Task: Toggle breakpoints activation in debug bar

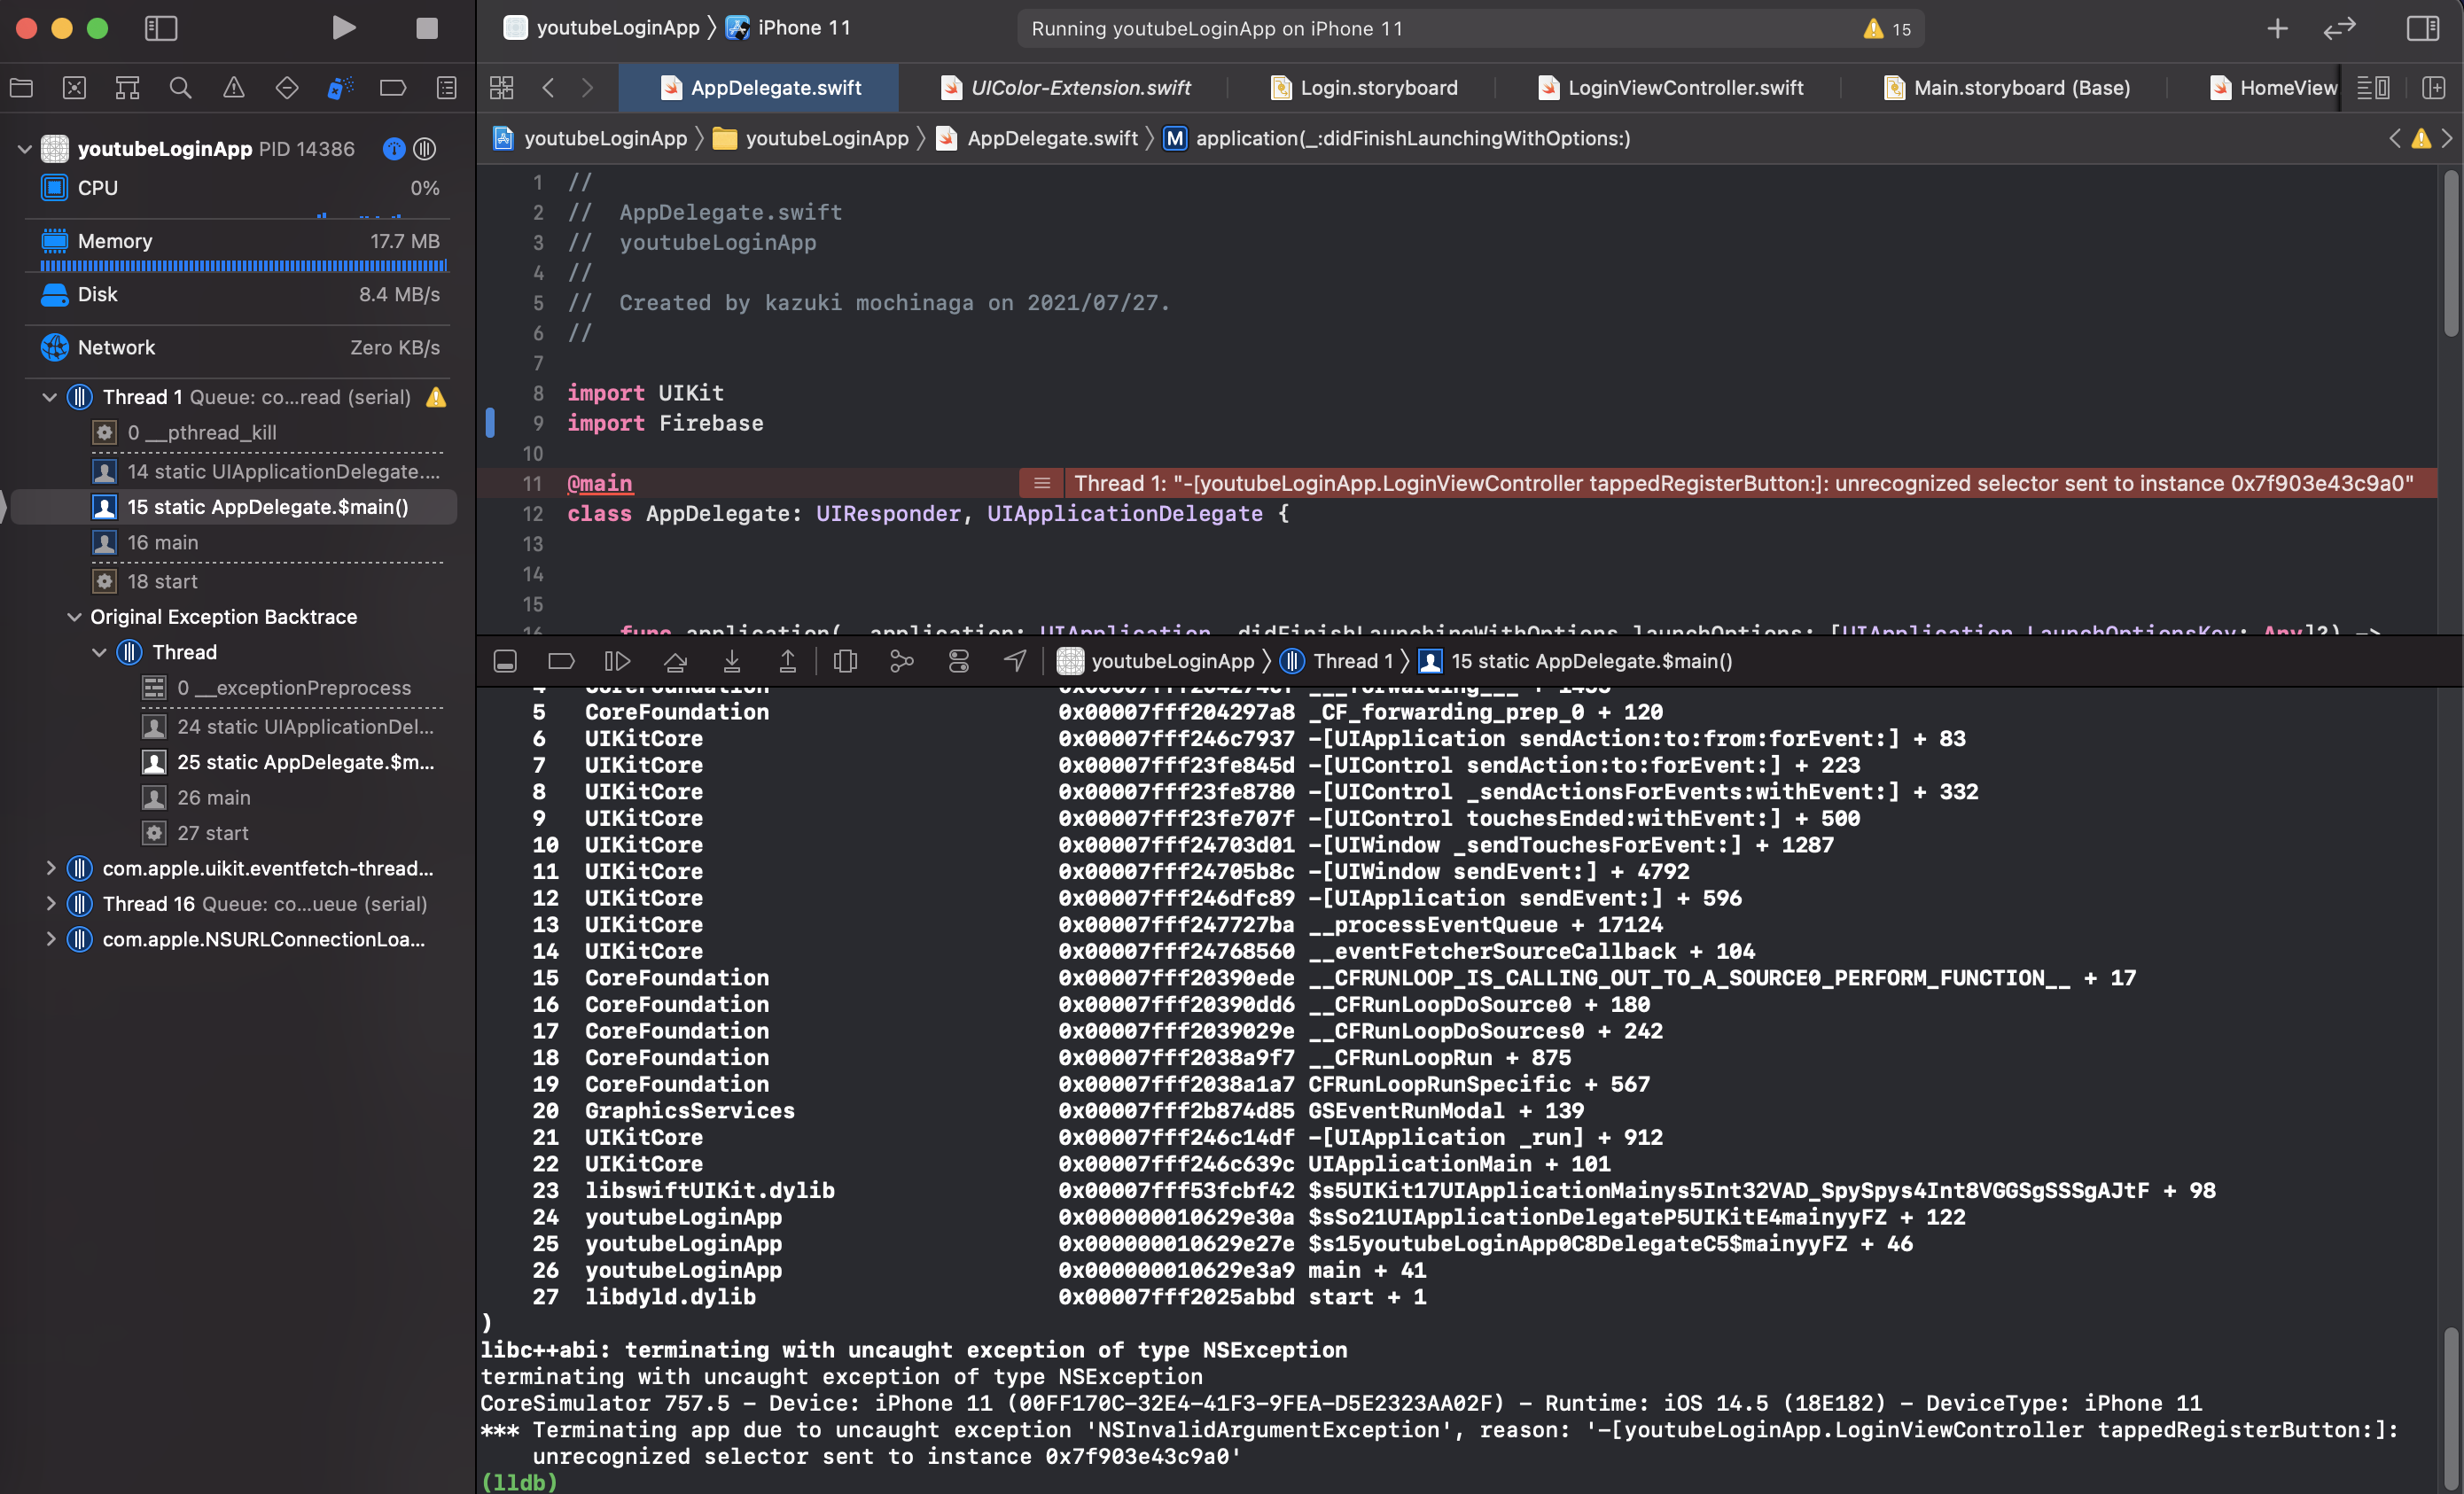Action: (x=561, y=661)
